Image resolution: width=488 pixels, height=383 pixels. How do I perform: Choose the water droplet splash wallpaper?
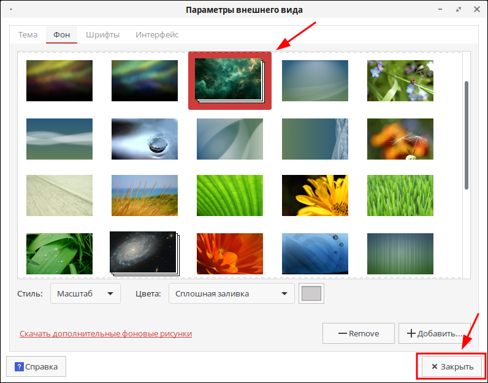[145, 139]
